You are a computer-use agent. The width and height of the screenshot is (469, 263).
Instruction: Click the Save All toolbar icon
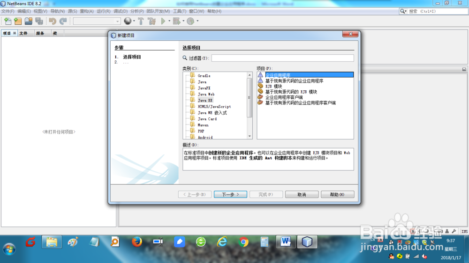(39, 21)
